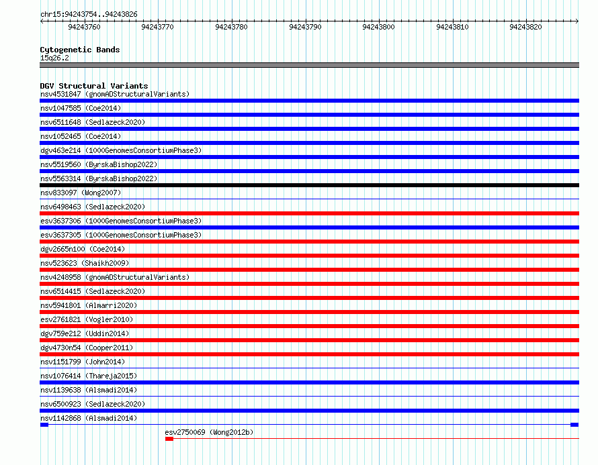Viewport: 598px width, 465px height.
Task: Click ruler position 94243810
Action: (x=453, y=27)
